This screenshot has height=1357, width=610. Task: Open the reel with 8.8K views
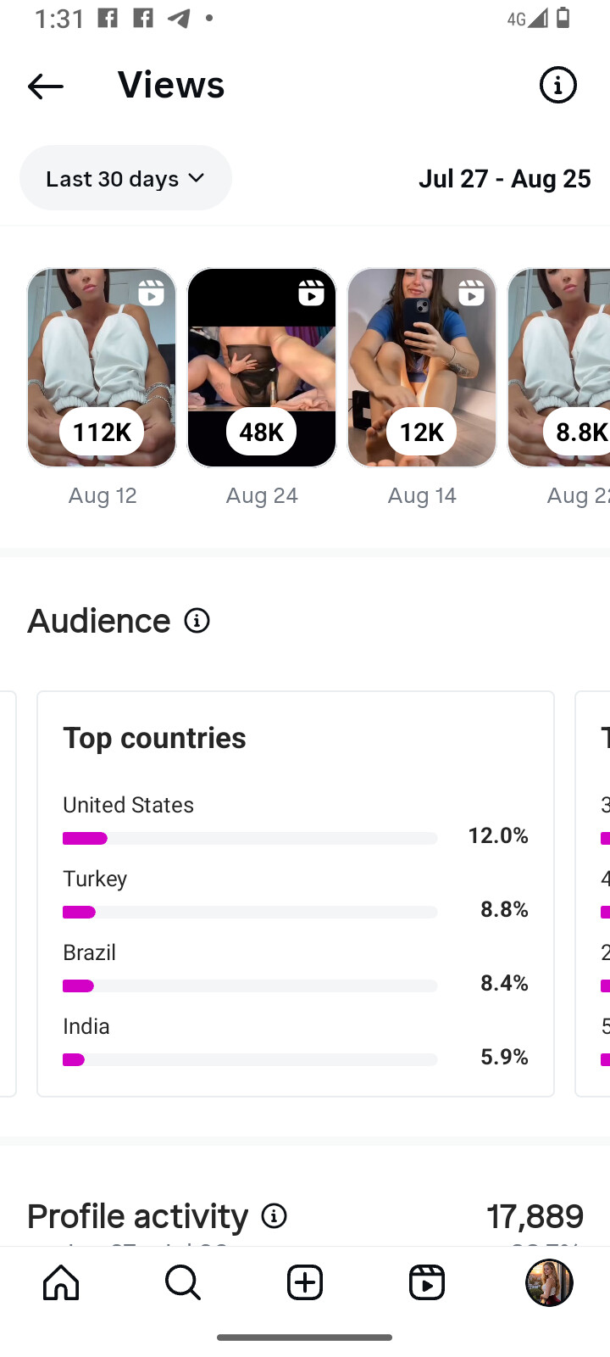point(561,367)
